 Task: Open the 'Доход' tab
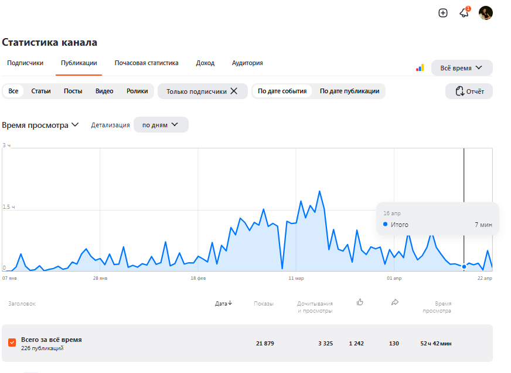(x=205, y=63)
